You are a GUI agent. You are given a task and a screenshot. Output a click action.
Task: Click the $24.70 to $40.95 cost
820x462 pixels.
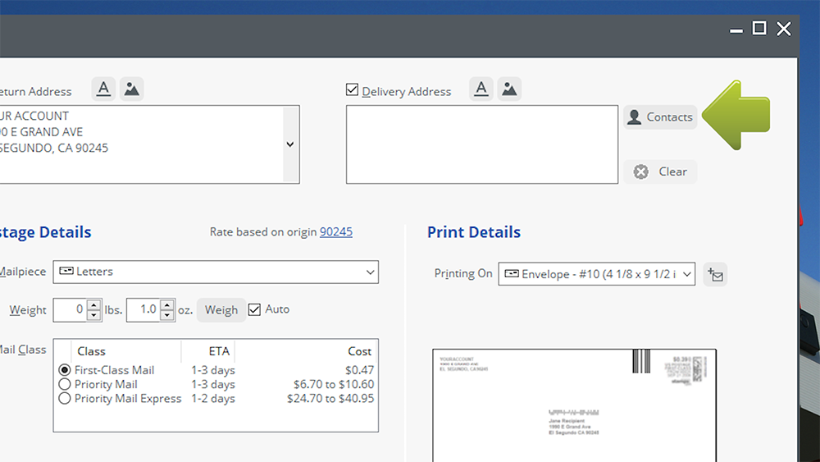tap(330, 399)
